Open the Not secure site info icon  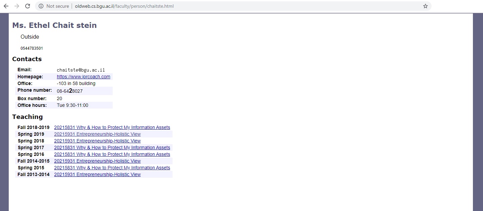pyautogui.click(x=41, y=6)
